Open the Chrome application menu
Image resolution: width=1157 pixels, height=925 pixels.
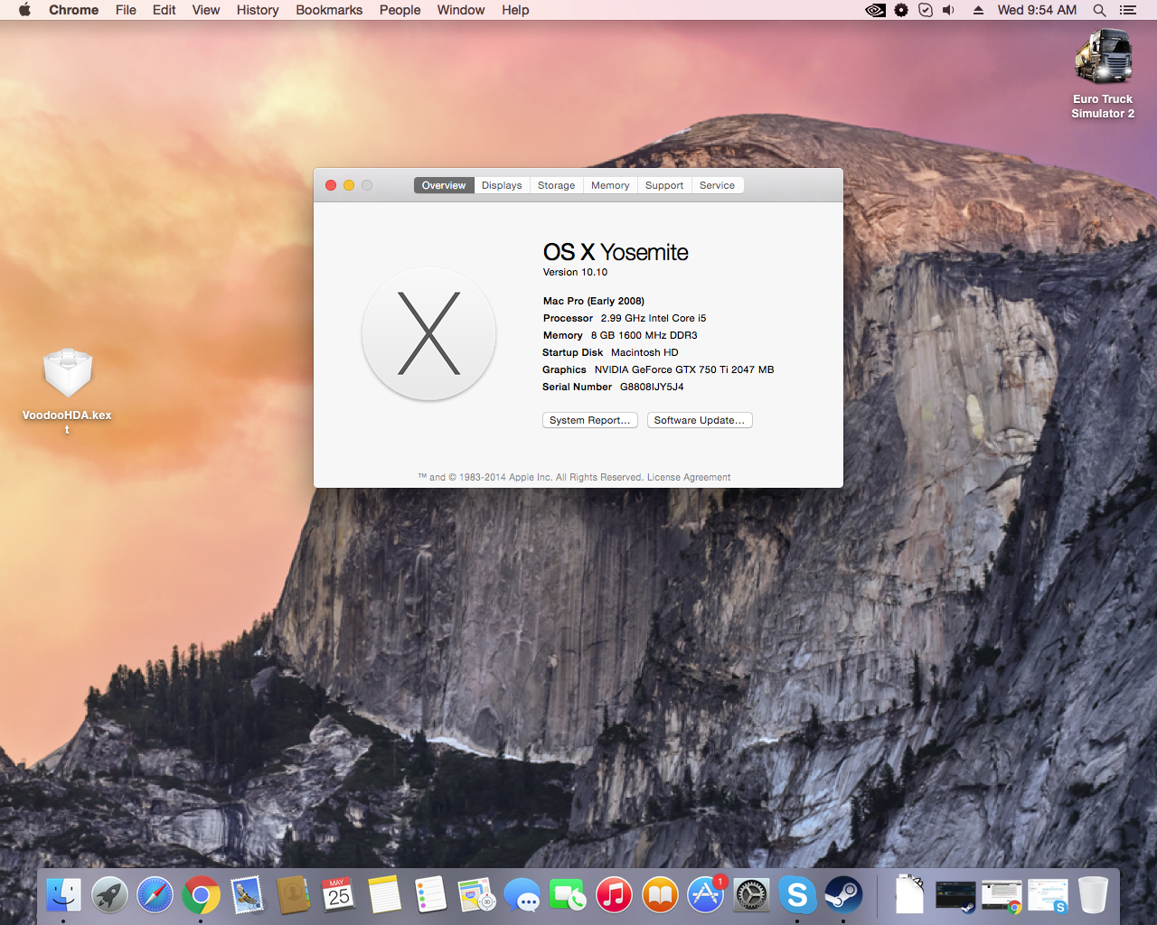pos(74,10)
